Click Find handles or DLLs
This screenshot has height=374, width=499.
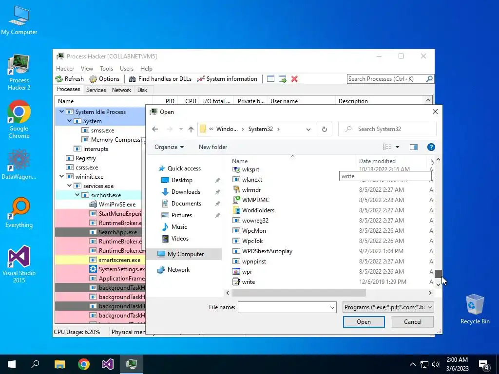[160, 79]
